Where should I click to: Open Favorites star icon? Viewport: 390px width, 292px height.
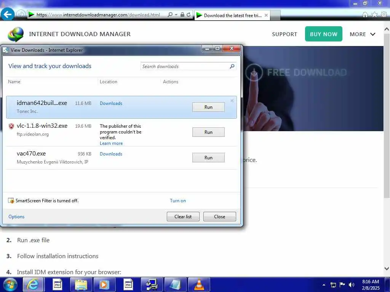[374, 15]
